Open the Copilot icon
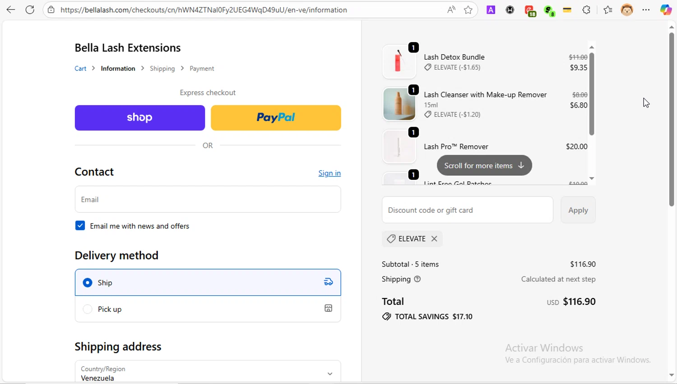This screenshot has width=677, height=384. [666, 9]
